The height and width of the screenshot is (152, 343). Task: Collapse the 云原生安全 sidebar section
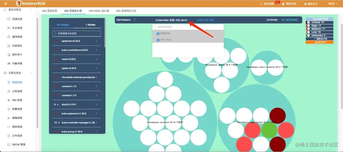click(x=31, y=73)
